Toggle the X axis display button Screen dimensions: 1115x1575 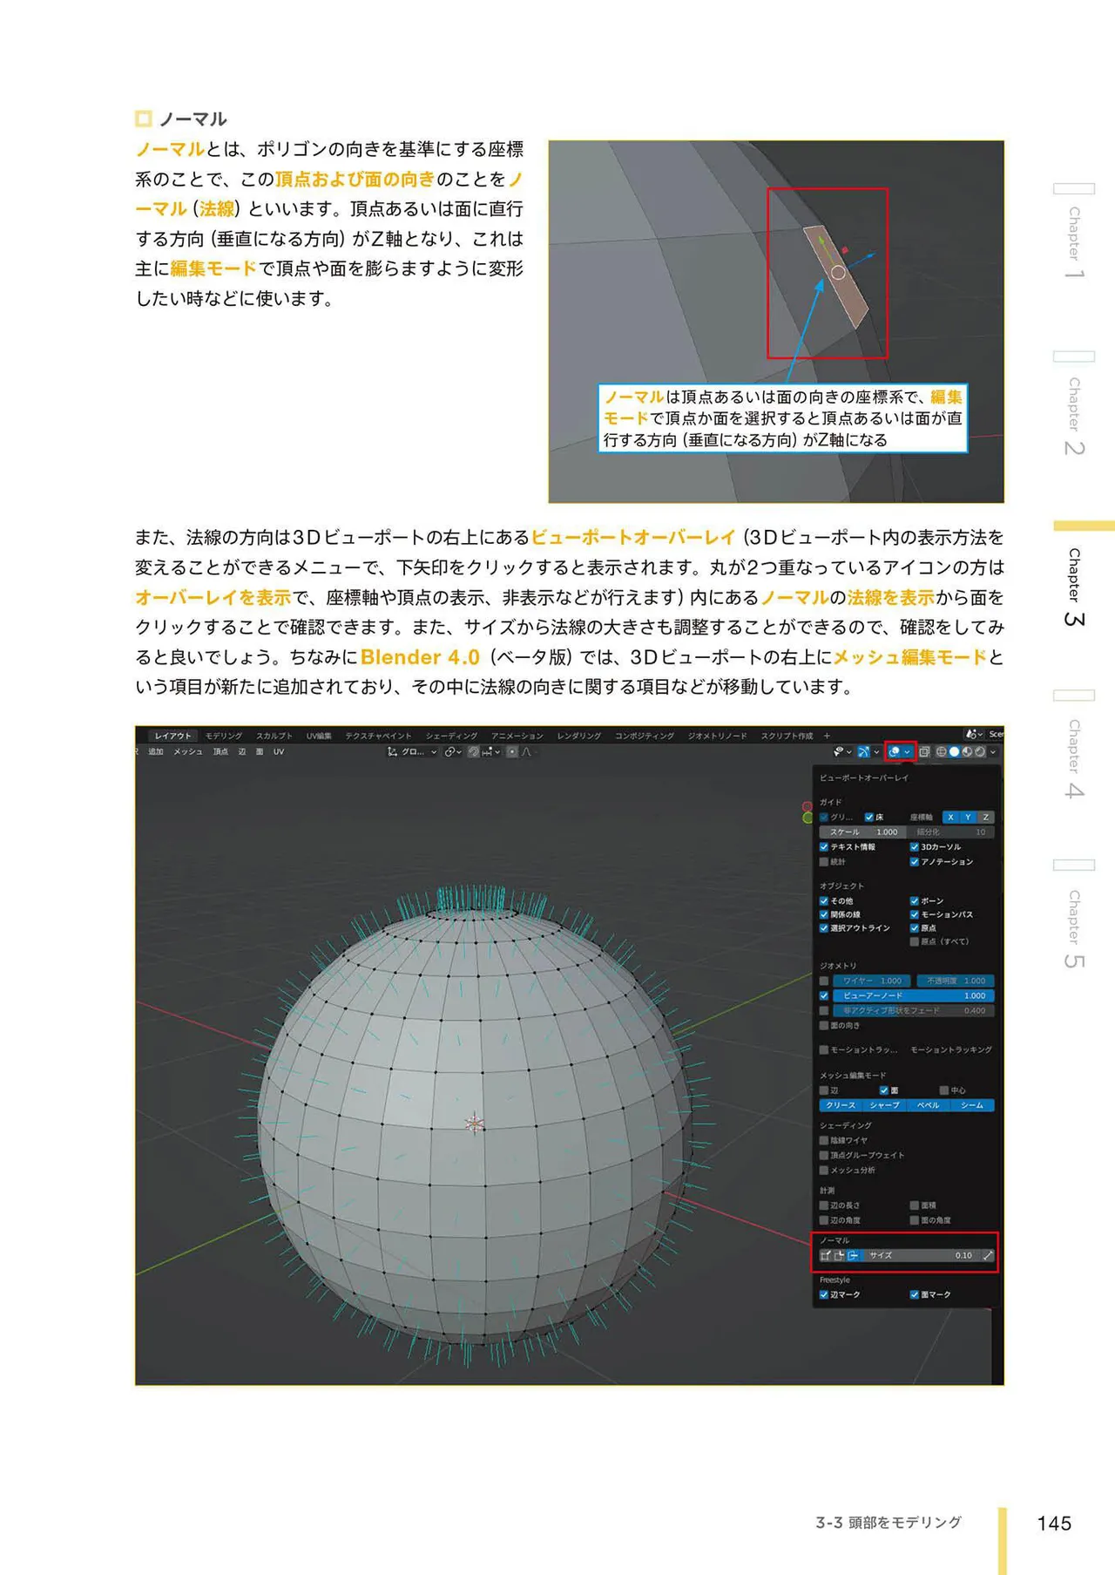coord(950,818)
